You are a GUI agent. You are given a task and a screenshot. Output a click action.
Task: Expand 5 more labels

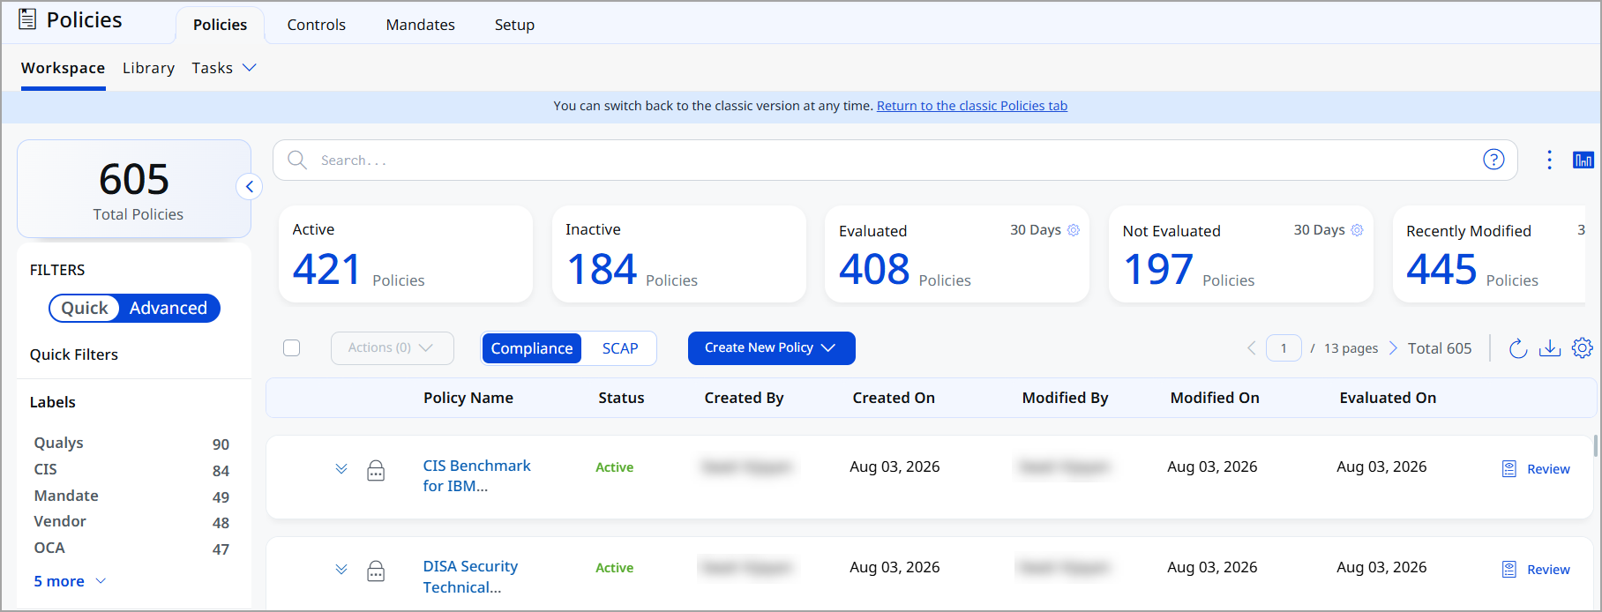pyautogui.click(x=70, y=581)
